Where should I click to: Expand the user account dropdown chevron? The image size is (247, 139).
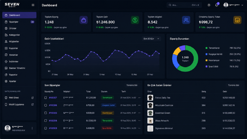pyautogui.click(x=242, y=5)
